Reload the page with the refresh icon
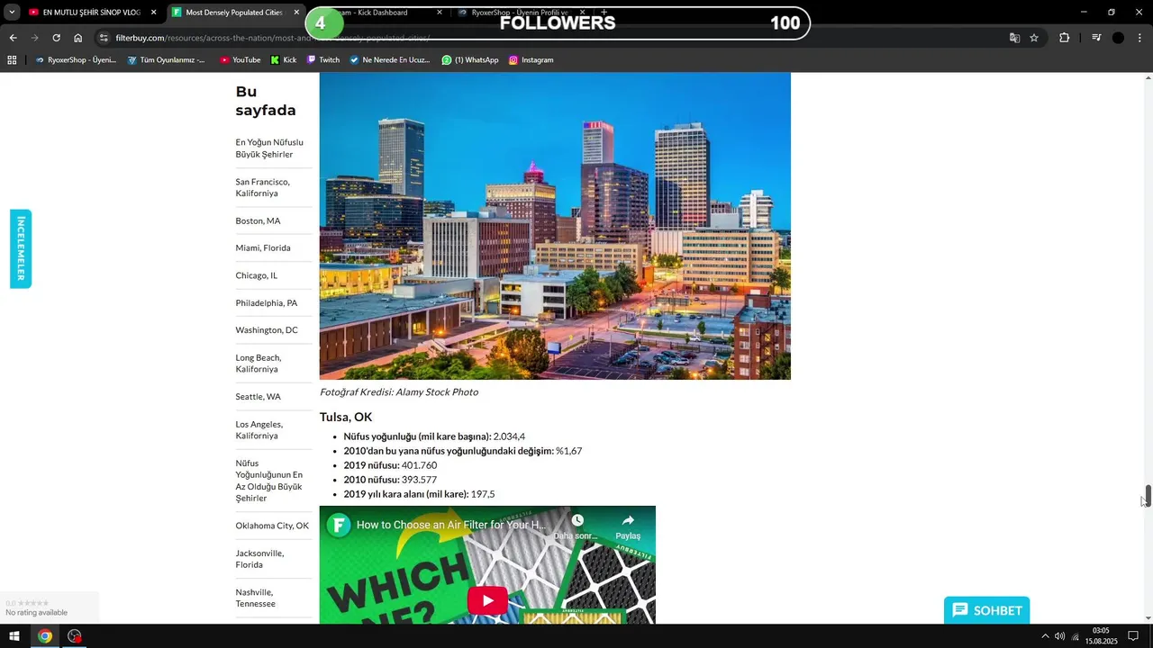 [x=56, y=38]
